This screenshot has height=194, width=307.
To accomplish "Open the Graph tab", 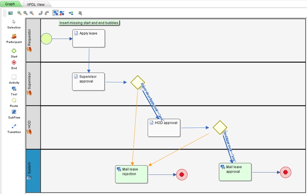I will tap(10, 4).
